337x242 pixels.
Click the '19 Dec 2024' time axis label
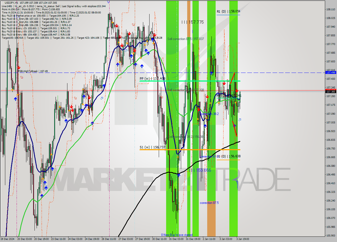point(8,239)
